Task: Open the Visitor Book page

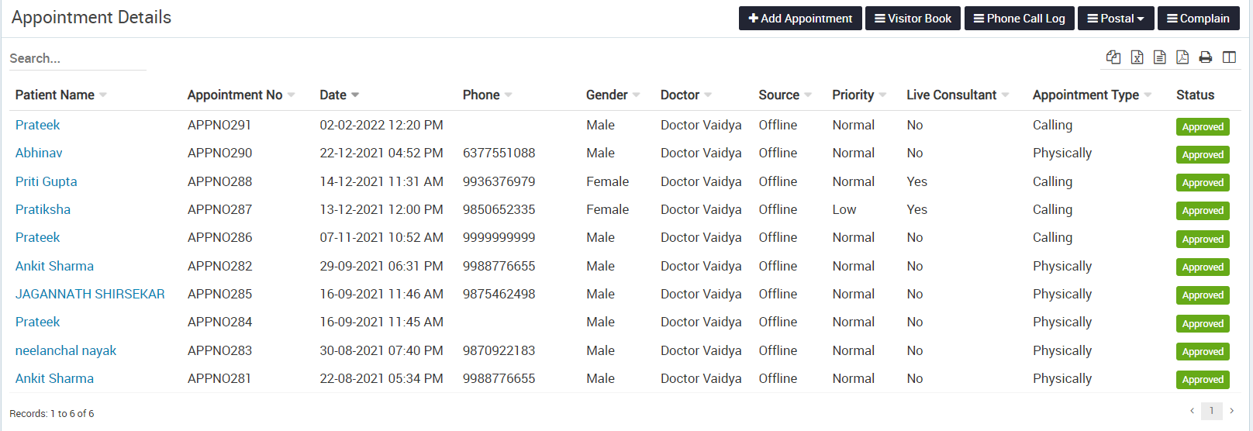Action: pyautogui.click(x=913, y=19)
